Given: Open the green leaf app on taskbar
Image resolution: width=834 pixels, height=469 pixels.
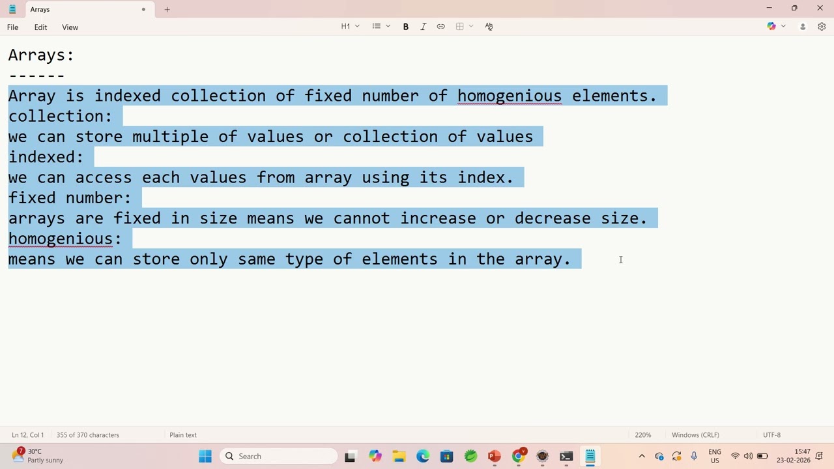Looking at the screenshot, I should point(470,456).
